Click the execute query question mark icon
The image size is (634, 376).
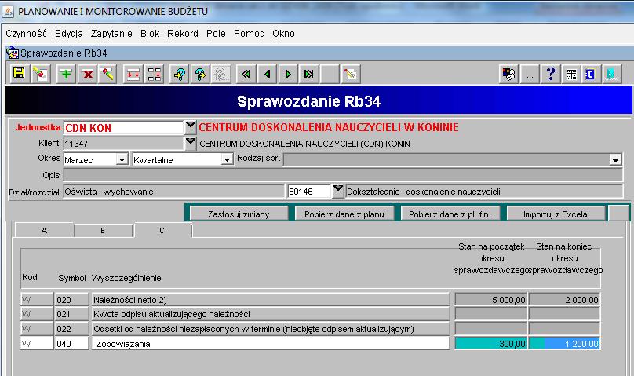(200, 74)
